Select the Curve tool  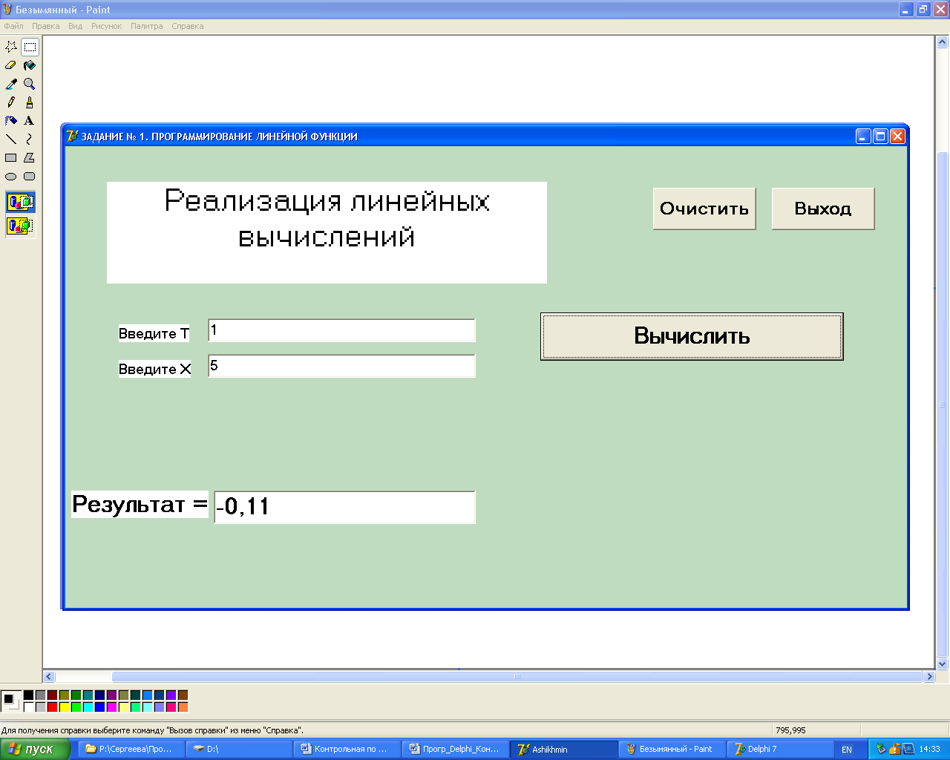tap(30, 140)
